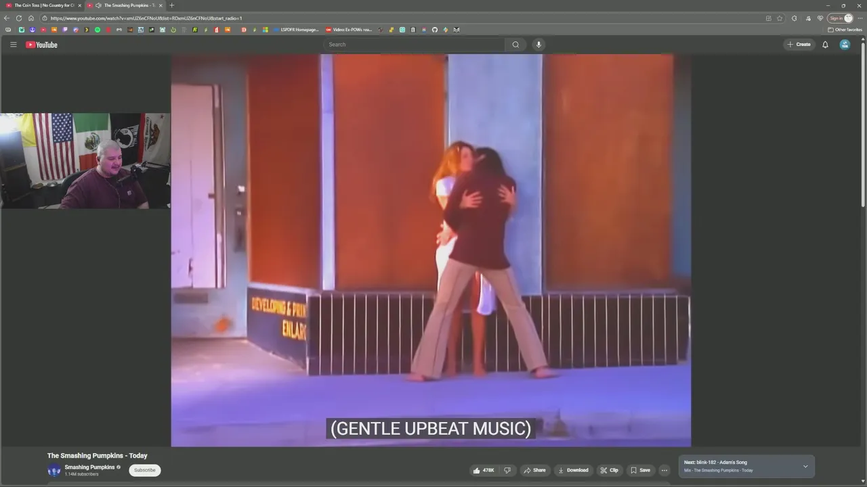The height and width of the screenshot is (487, 867).
Task: Open browser extensions puzzle icon
Action: point(795,18)
